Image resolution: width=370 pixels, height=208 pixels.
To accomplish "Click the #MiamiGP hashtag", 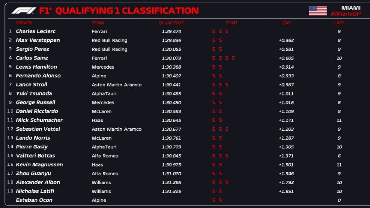I will point(346,14).
